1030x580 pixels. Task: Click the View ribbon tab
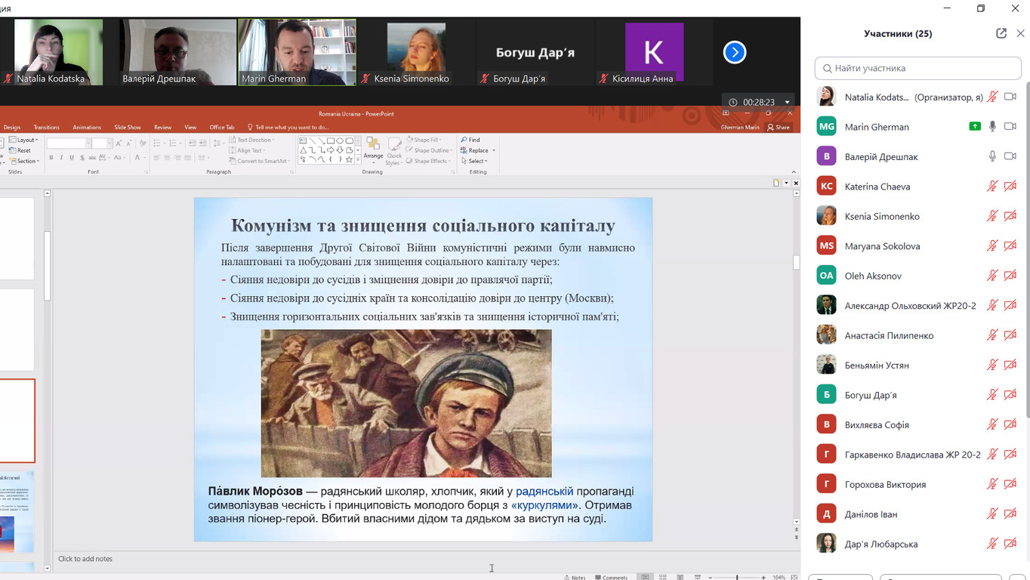point(190,127)
